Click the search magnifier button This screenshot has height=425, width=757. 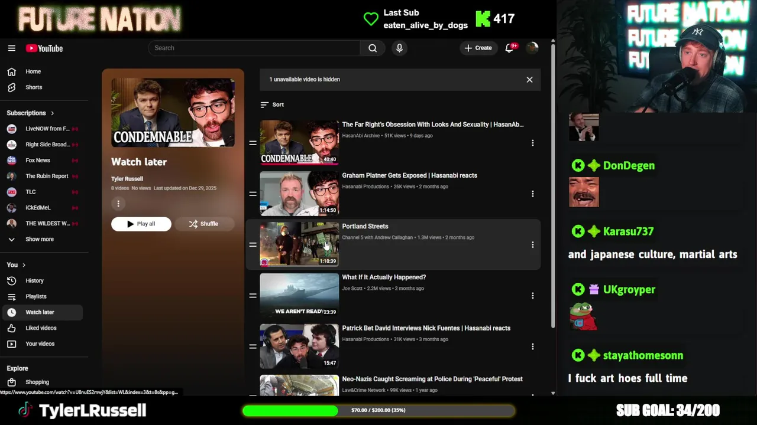(x=373, y=48)
